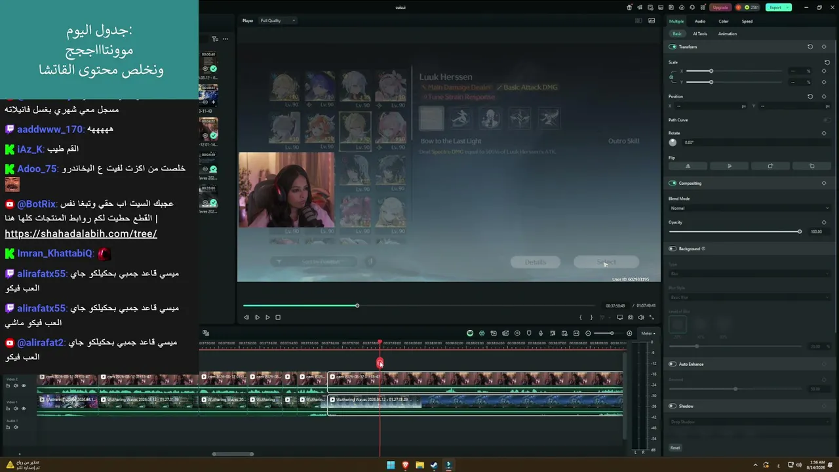Adjust the Opacity slider

[800, 231]
